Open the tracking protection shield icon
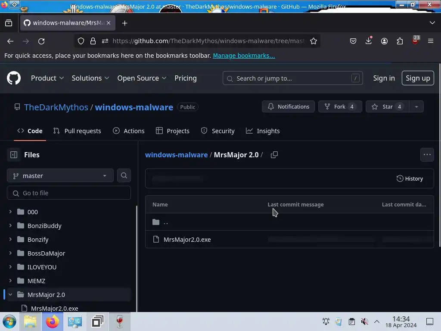 click(x=81, y=41)
